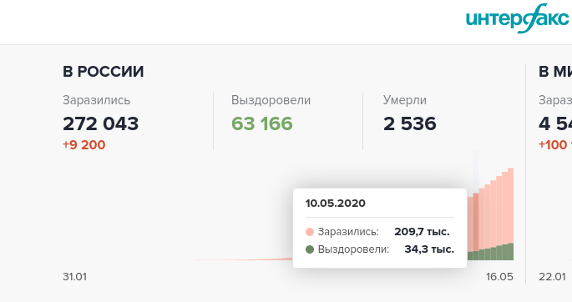The height and width of the screenshot is (302, 572).
Task: Click the 31.01 chart start date
Action: [x=75, y=277]
